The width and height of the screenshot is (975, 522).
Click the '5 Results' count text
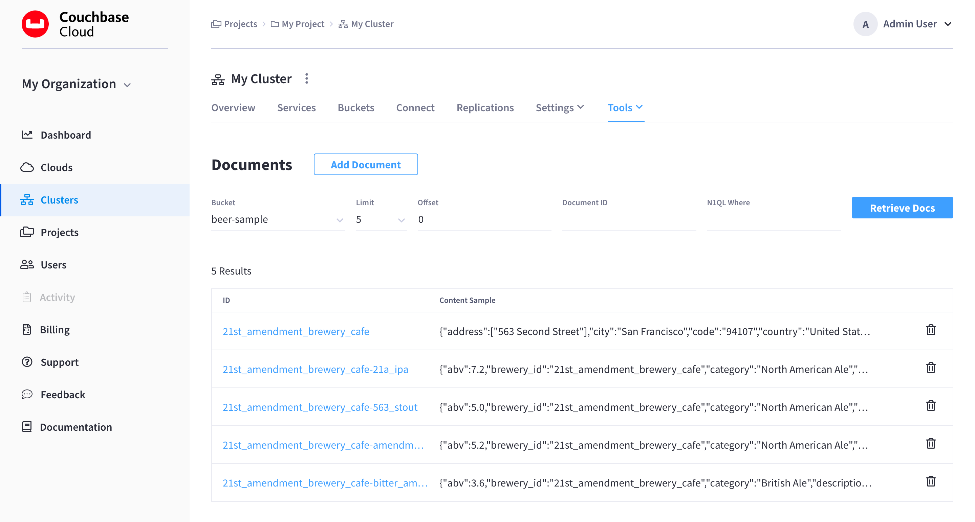click(231, 271)
